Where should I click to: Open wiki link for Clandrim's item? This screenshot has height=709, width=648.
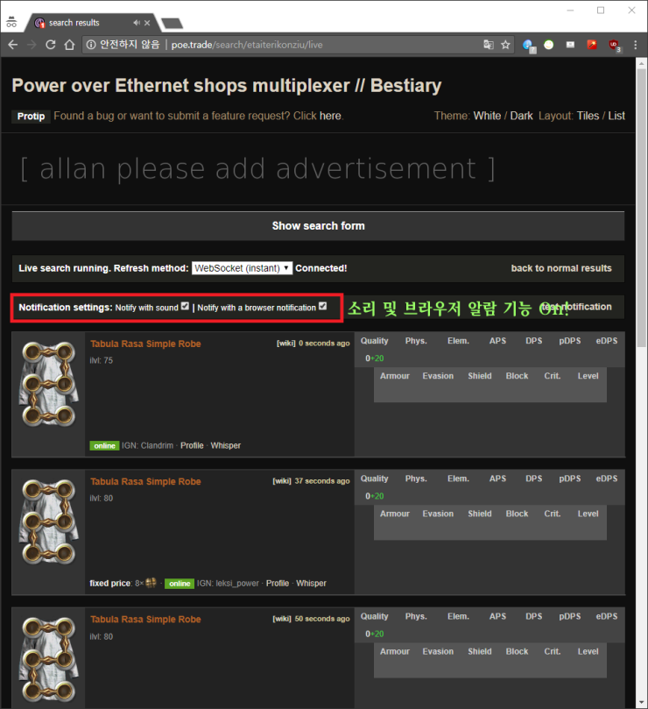286,344
